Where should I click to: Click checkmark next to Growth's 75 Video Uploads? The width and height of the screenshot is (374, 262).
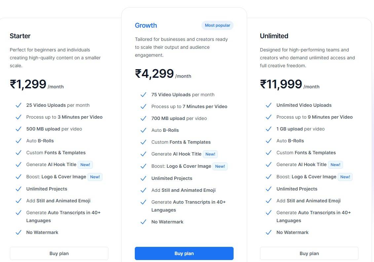[143, 95]
